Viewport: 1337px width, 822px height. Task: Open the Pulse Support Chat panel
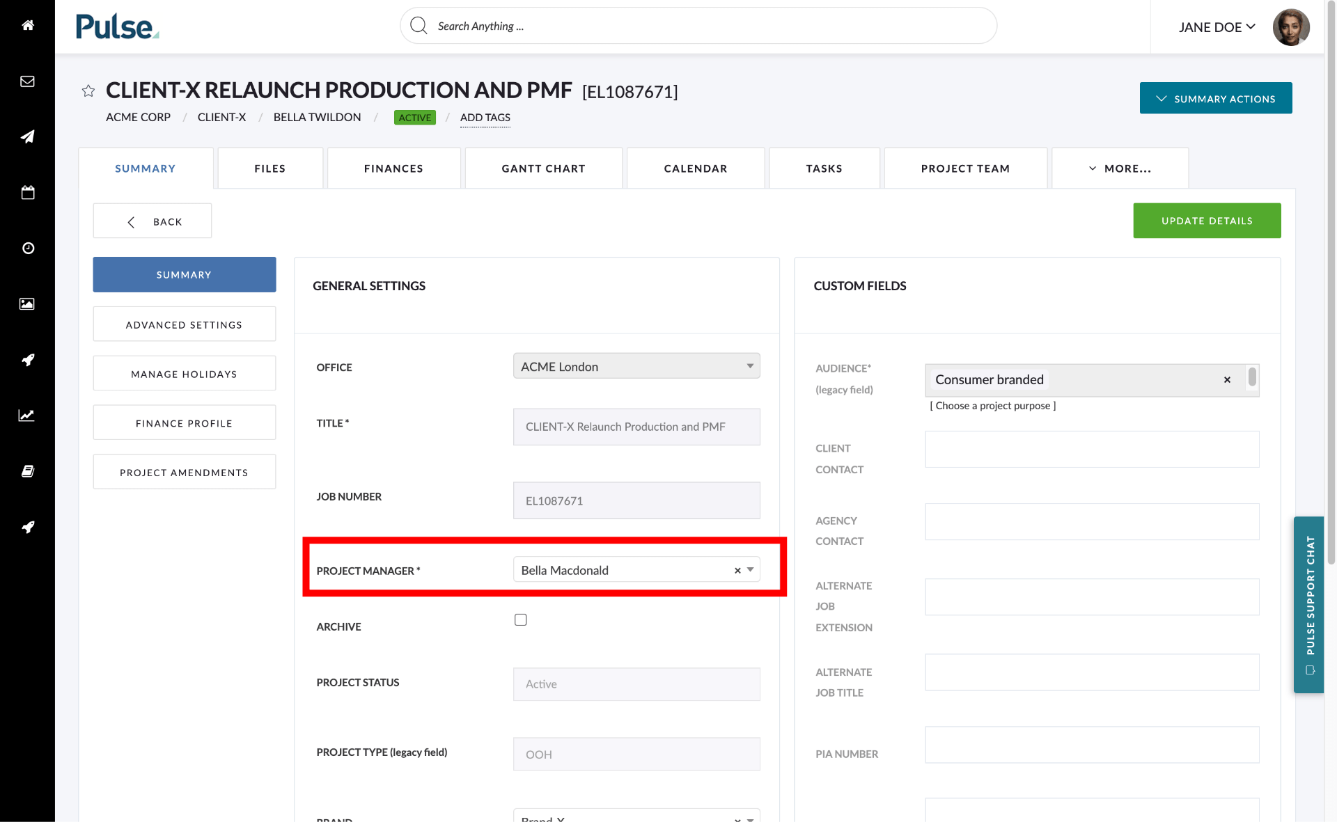(x=1309, y=604)
